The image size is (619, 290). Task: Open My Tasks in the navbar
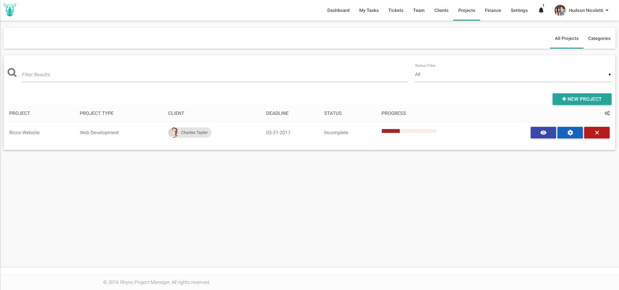pyautogui.click(x=369, y=10)
